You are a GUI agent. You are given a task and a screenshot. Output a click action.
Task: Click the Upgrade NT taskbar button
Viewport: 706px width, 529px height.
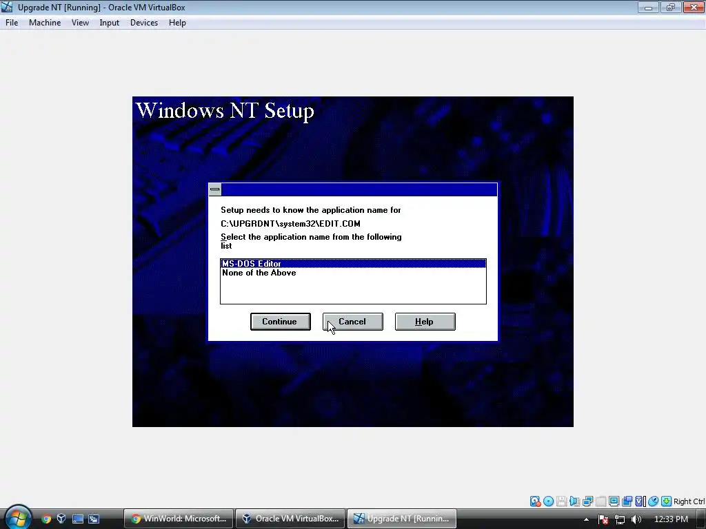pyautogui.click(x=402, y=519)
